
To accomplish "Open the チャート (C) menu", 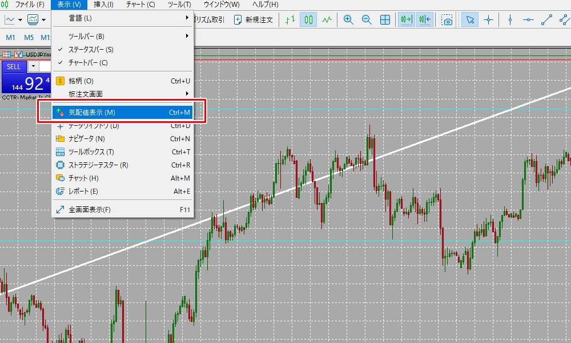I will pyautogui.click(x=140, y=5).
